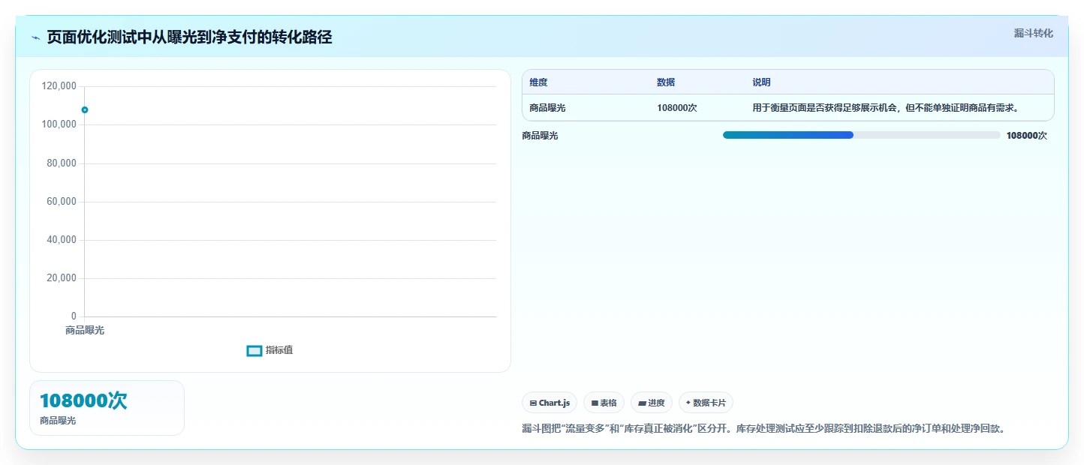Click the 说明 column header
Screen dimensions: 1084x465
point(762,82)
